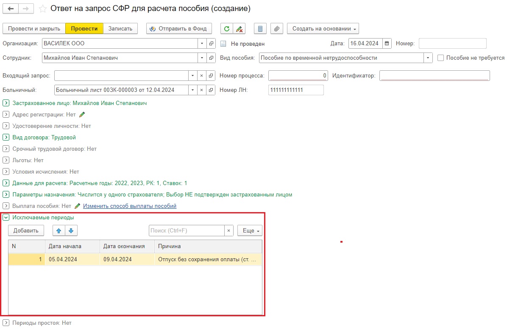The height and width of the screenshot is (329, 507).
Task: Edit Выплата пособия with the pencil icon
Action: click(x=77, y=206)
